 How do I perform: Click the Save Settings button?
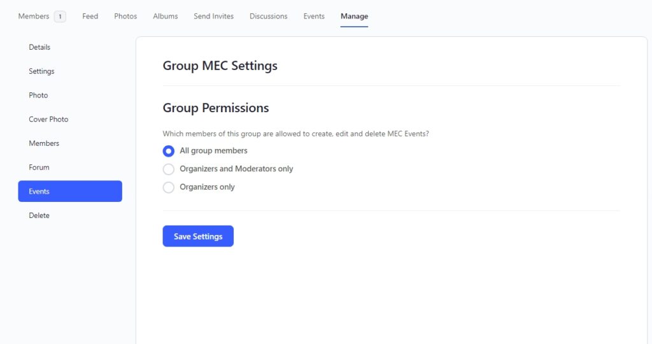coord(198,236)
